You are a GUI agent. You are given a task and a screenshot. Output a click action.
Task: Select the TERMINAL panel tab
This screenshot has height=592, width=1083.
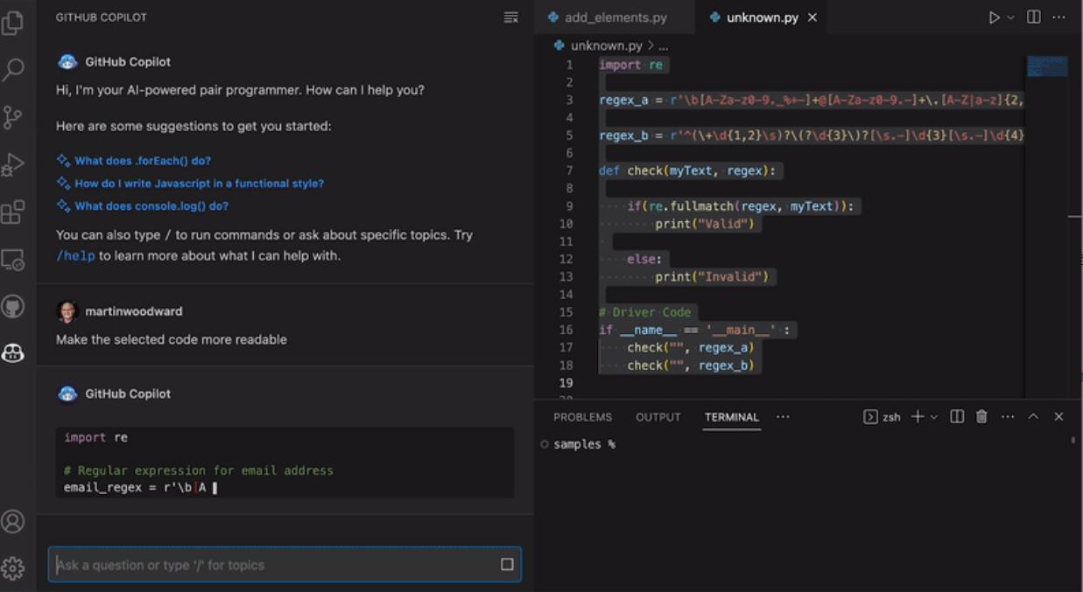[x=732, y=417]
